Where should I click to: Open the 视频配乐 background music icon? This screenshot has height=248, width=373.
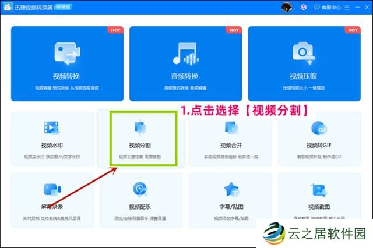[140, 190]
